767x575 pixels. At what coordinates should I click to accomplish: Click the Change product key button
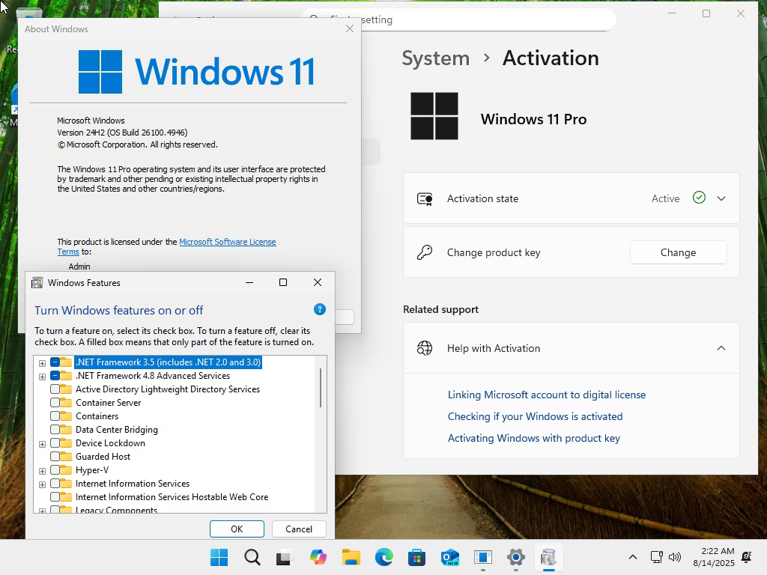pyautogui.click(x=678, y=252)
